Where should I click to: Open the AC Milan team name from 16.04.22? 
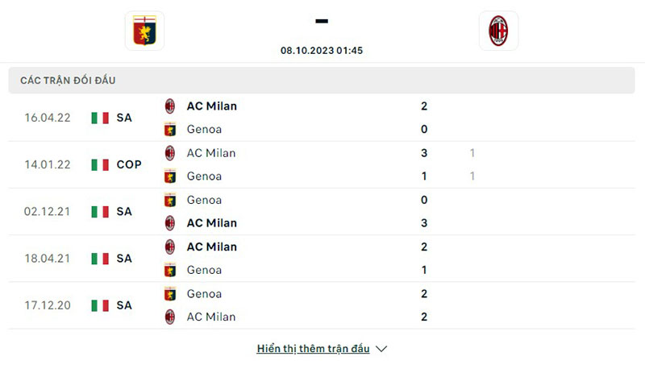tap(212, 106)
